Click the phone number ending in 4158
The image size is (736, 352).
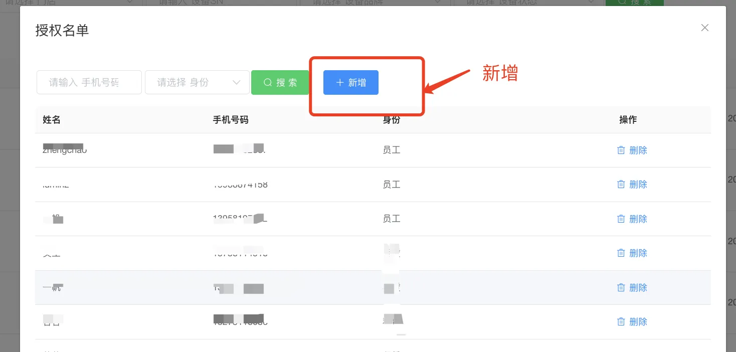[x=241, y=185]
